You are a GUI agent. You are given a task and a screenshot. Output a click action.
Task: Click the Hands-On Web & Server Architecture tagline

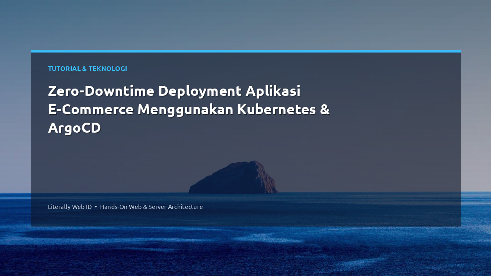pos(152,207)
